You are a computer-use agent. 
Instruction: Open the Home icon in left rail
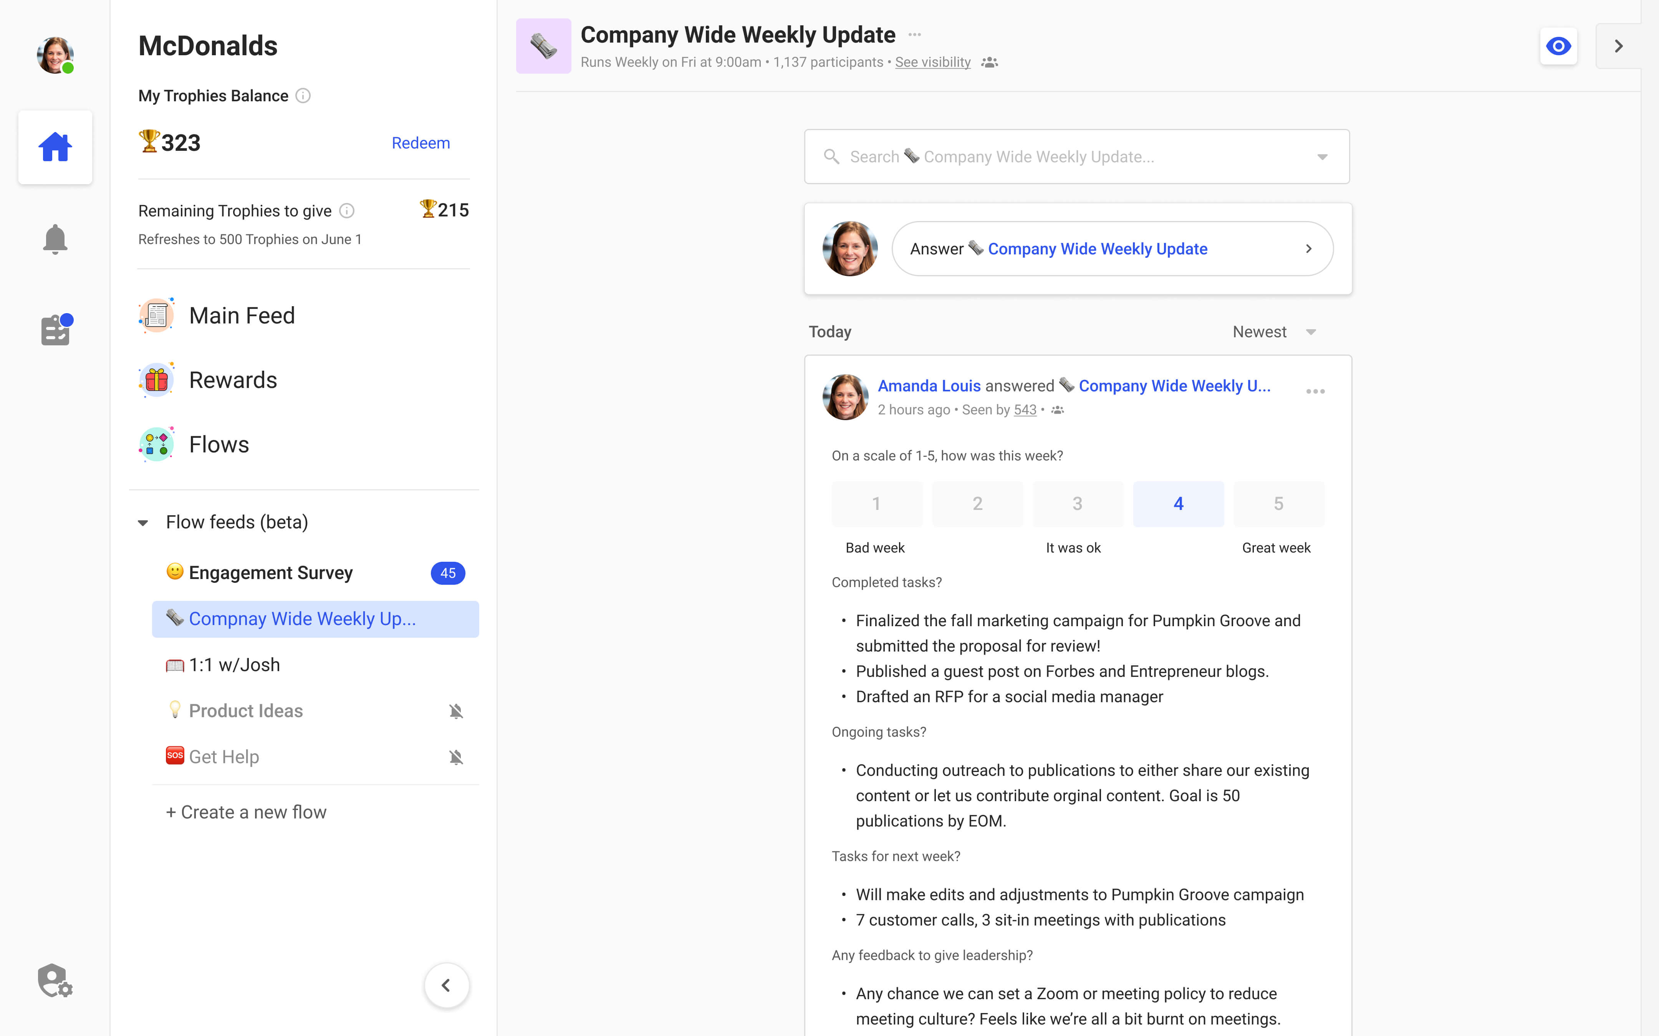(55, 147)
